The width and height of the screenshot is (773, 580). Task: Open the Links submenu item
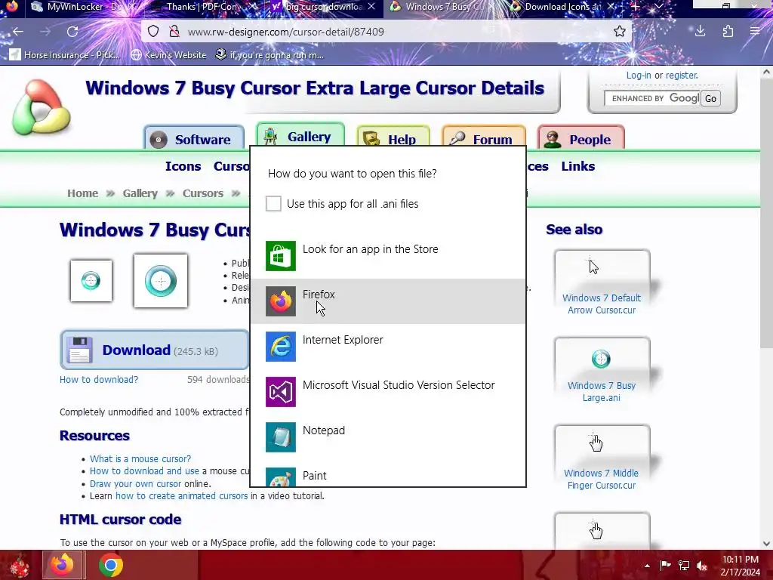pos(577,166)
